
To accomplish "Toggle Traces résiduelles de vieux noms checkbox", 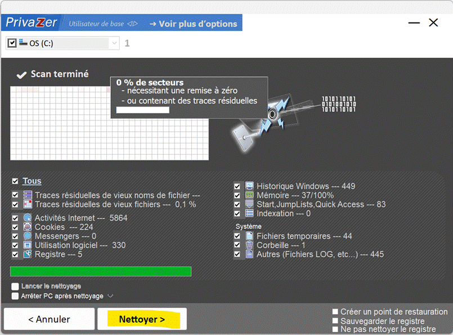I will coord(15,195).
